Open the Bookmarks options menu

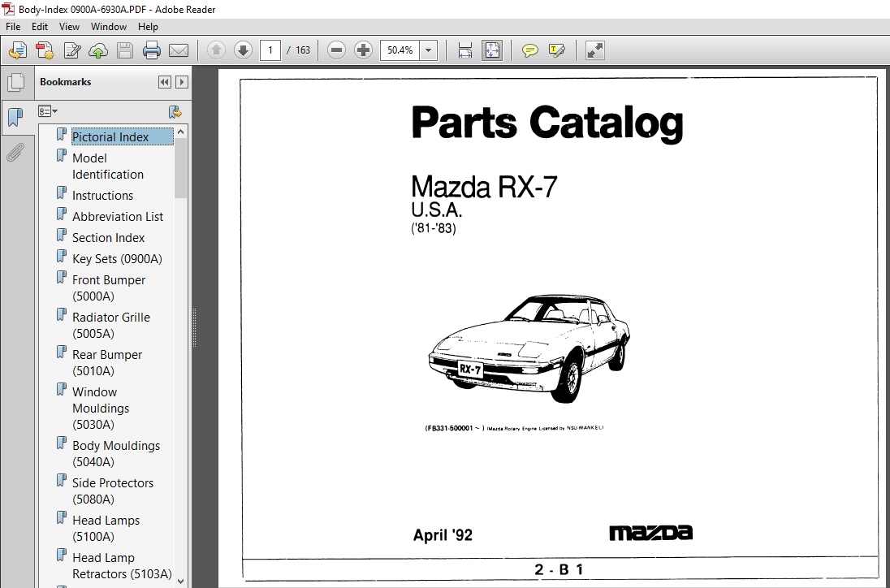pos(48,112)
